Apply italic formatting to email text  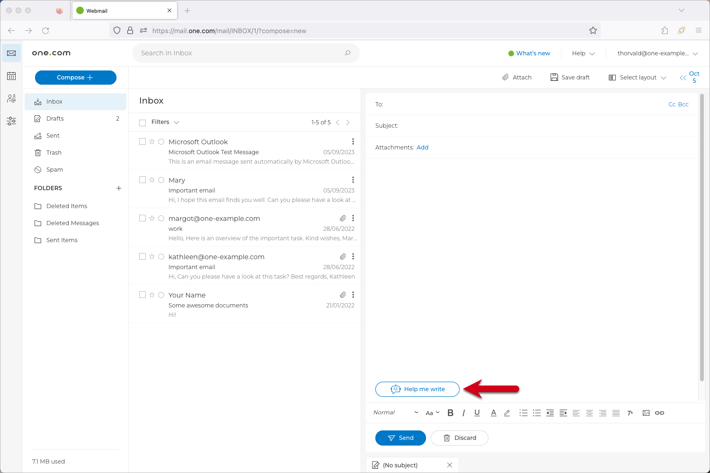coord(463,412)
